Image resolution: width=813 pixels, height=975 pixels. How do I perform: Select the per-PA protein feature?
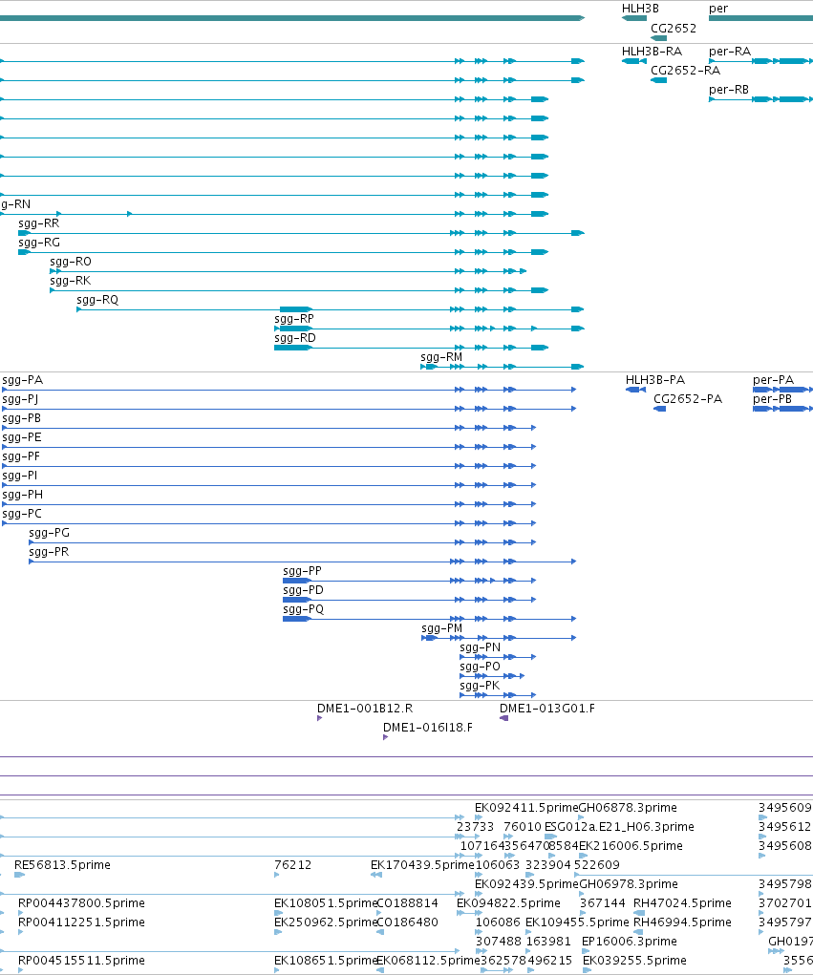pyautogui.click(x=782, y=390)
